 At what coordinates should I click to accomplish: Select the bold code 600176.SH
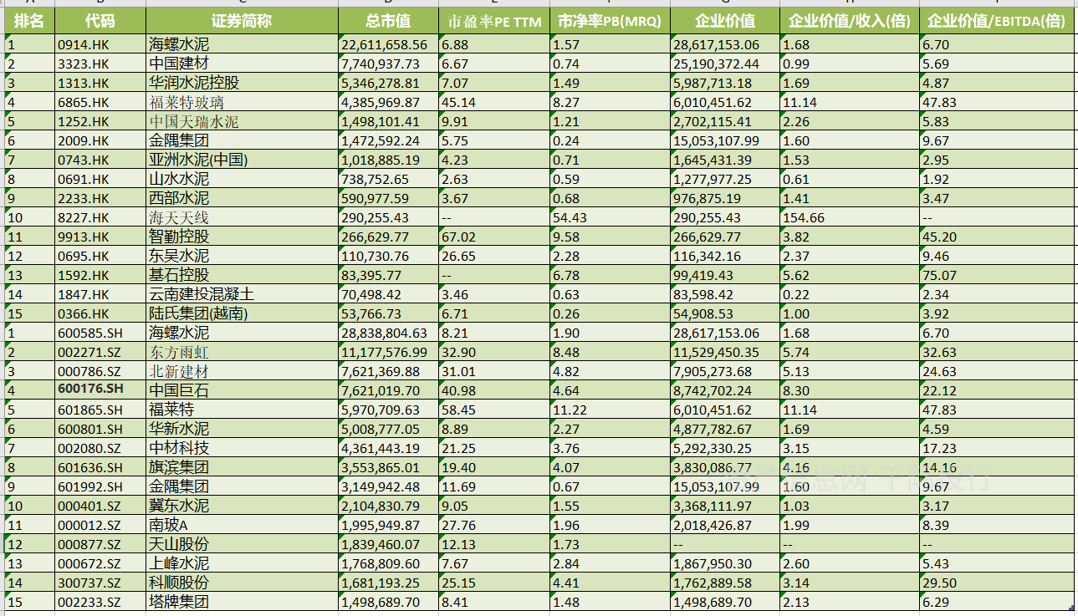point(100,390)
